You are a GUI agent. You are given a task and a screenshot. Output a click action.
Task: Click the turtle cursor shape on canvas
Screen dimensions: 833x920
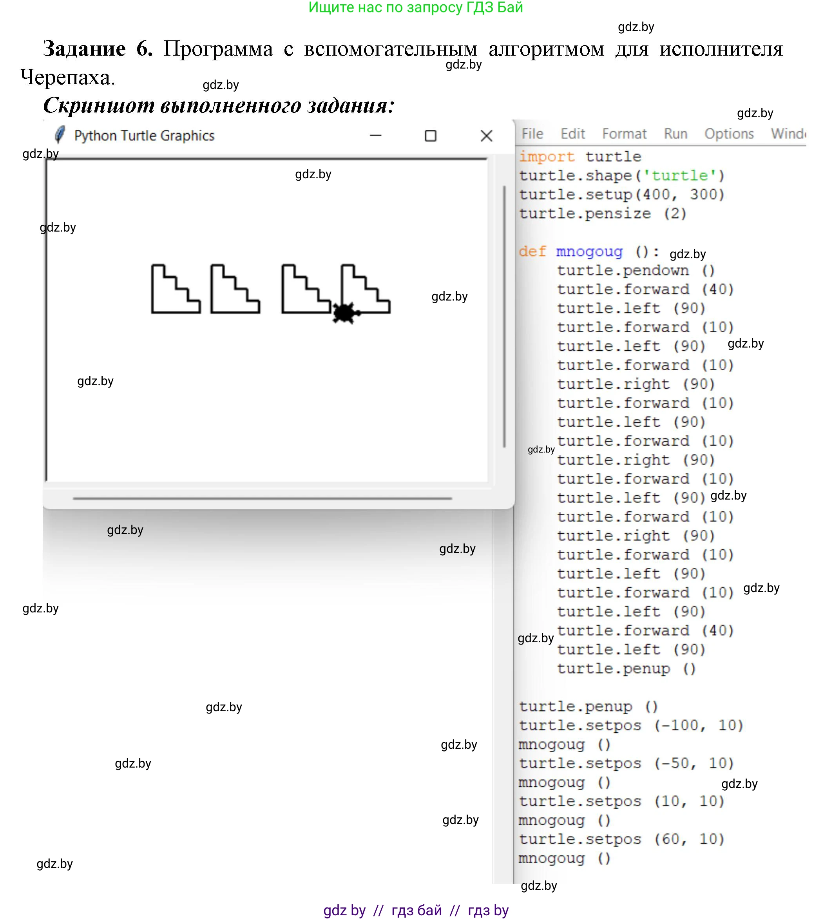(344, 313)
